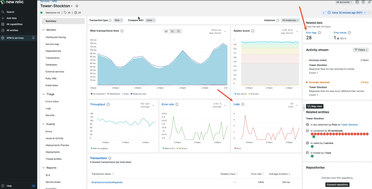Open the time picker Since 30 minutes ago
The image size is (372, 189).
click(345, 12)
